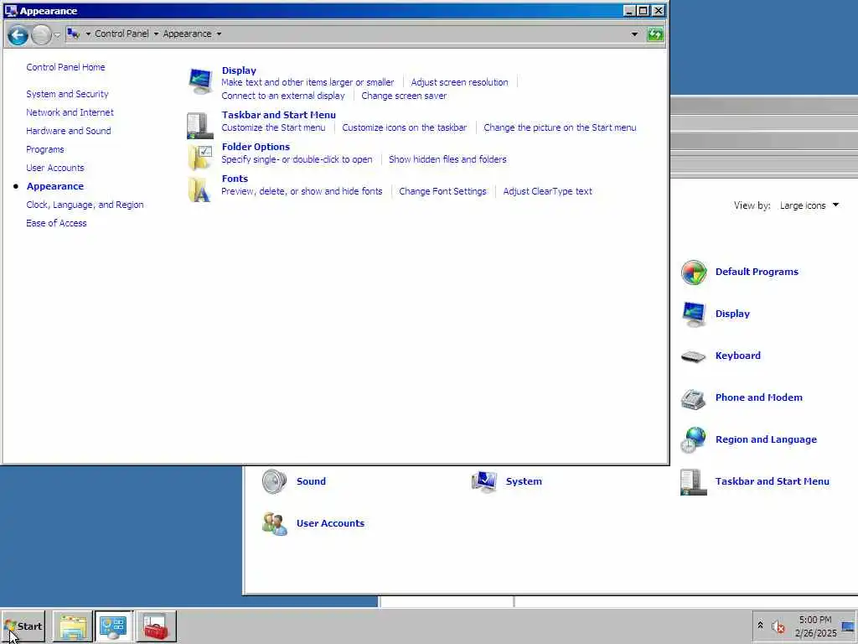858x644 pixels.
Task: Click Show hidden files and folders
Action: click(x=447, y=159)
